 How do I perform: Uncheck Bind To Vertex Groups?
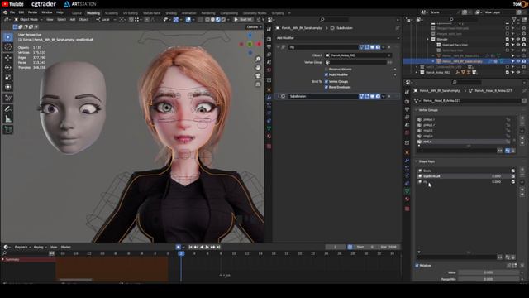pyautogui.click(x=326, y=82)
